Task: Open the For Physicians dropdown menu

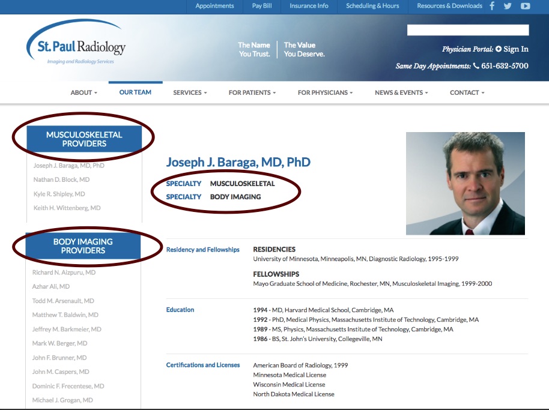Action: [325, 93]
